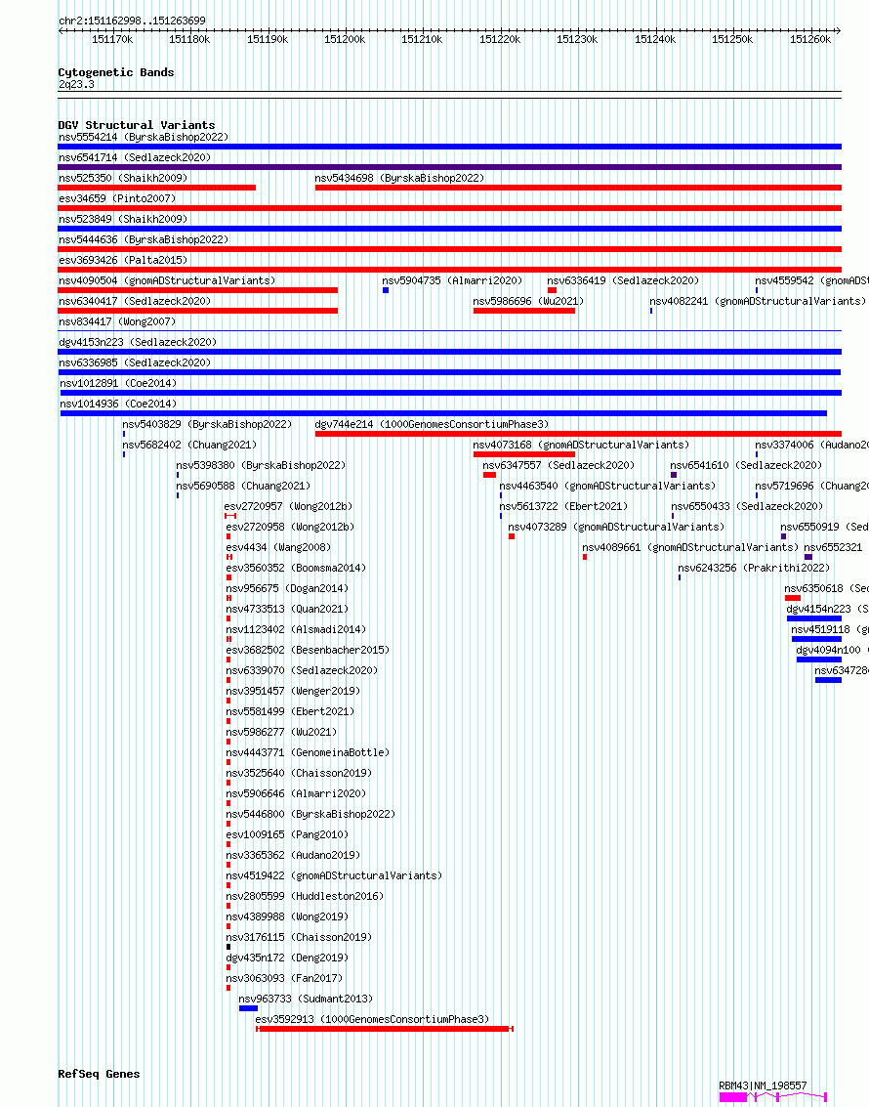Select the nsv5613722 (Ebert2021) label
The width and height of the screenshot is (869, 1107).
click(563, 505)
